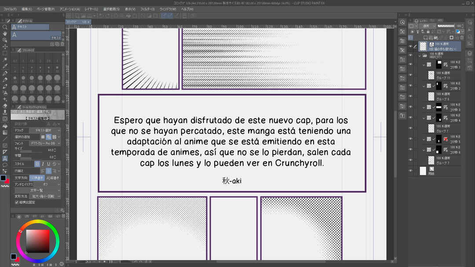Viewport: 475px width, 267px height.
Task: Collapse the コマ枠 1 folder
Action: click(424, 65)
